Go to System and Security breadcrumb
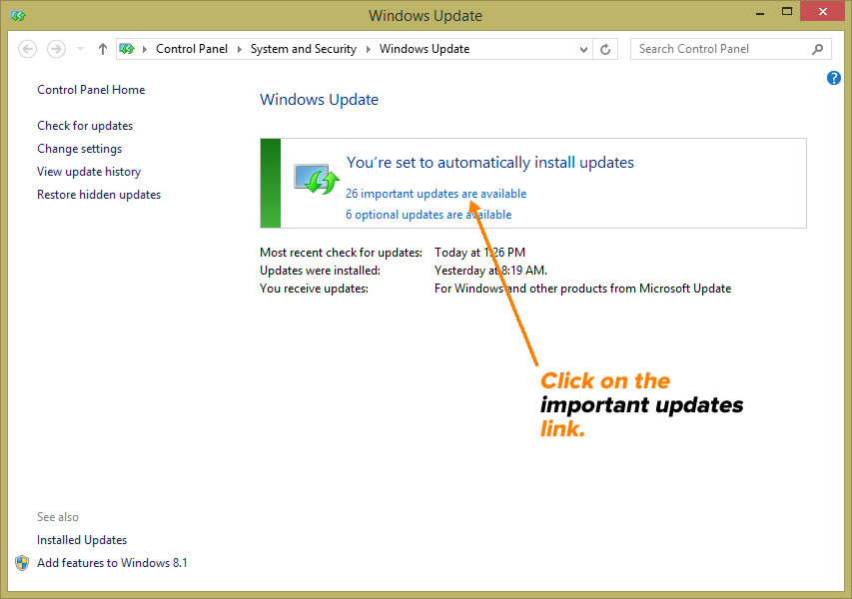The image size is (852, 599). [304, 49]
